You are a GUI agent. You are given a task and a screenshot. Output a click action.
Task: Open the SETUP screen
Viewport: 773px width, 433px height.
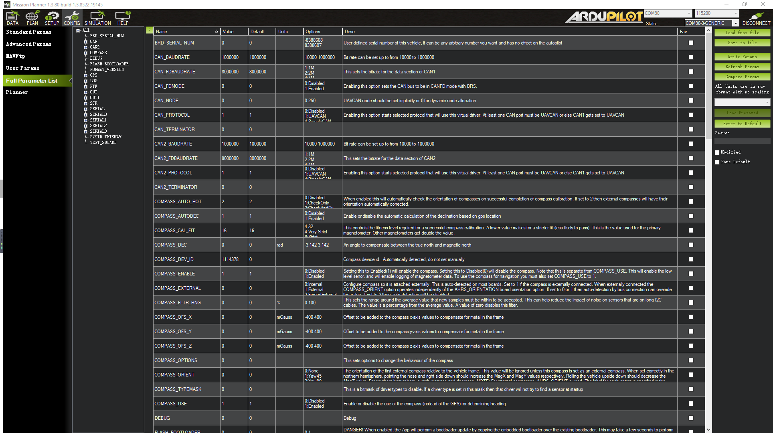[52, 18]
